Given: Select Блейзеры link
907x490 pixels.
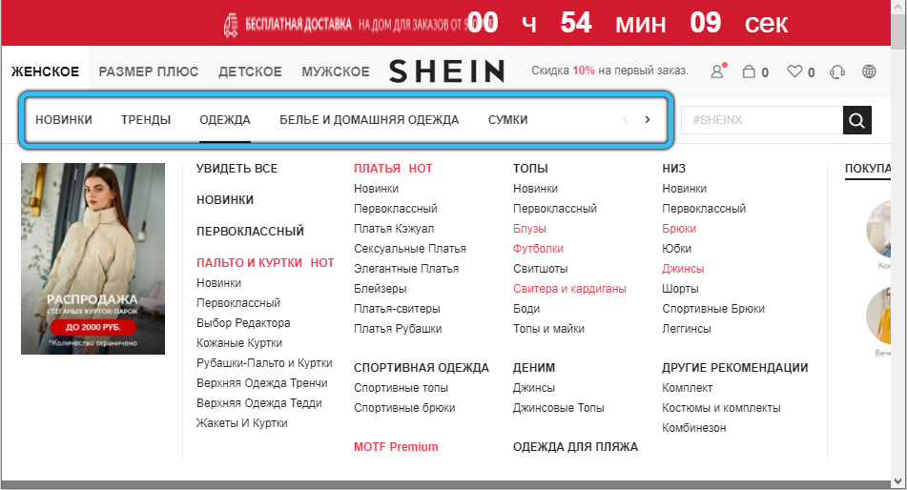Looking at the screenshot, I should [381, 289].
